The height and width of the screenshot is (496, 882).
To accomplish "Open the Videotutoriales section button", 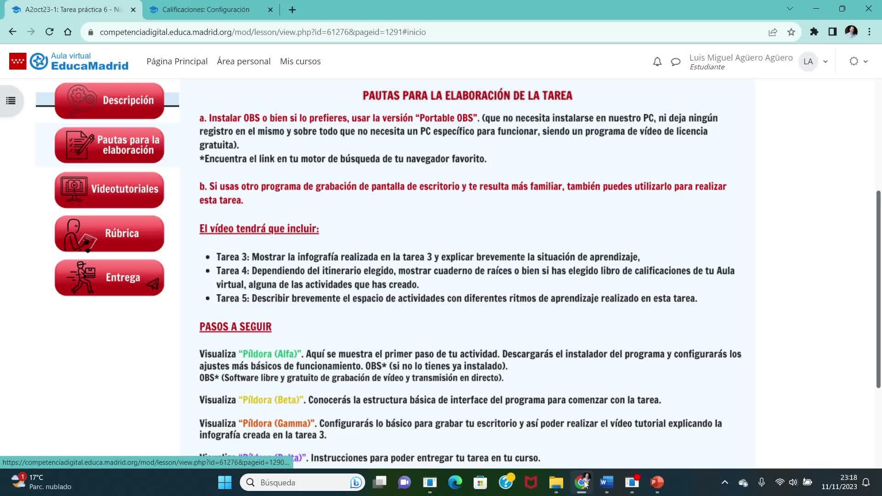I will pos(109,189).
